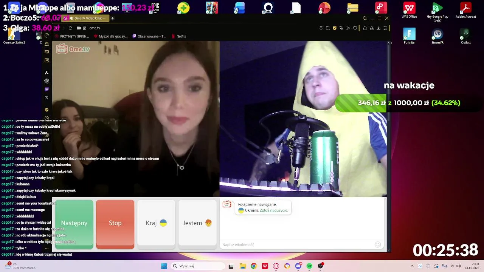484x272 pixels.
Task: Select the OmeTV Video Chat tab
Action: click(86, 18)
